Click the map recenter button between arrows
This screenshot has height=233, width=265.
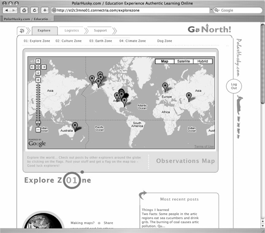pos(38,67)
